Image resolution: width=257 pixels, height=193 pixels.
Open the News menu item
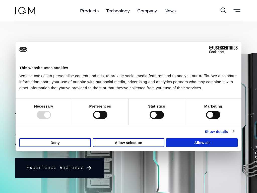[x=170, y=11]
